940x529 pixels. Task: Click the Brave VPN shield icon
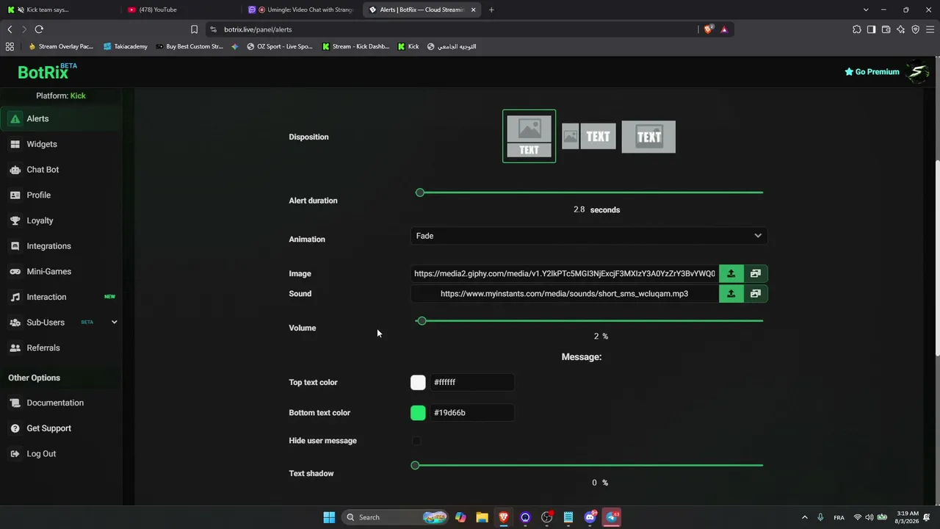click(915, 29)
